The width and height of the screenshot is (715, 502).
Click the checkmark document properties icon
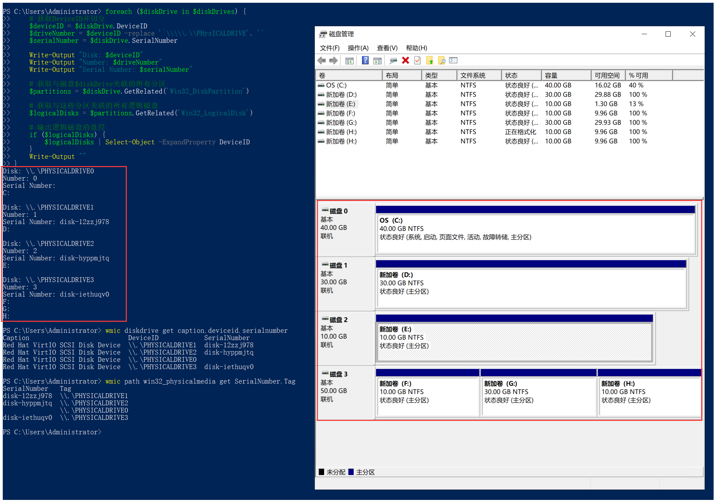tap(417, 61)
